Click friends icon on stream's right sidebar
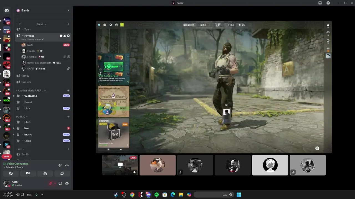Viewport: 355px width, 199px height. coord(328,25)
